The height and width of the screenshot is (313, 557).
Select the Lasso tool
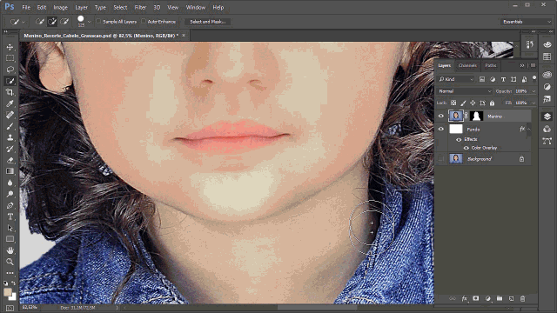coord(10,70)
